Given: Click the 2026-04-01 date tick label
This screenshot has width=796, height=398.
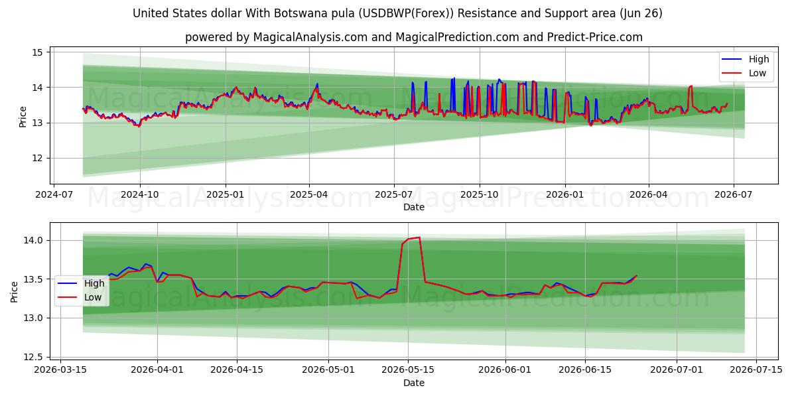Looking at the screenshot, I should (x=158, y=370).
